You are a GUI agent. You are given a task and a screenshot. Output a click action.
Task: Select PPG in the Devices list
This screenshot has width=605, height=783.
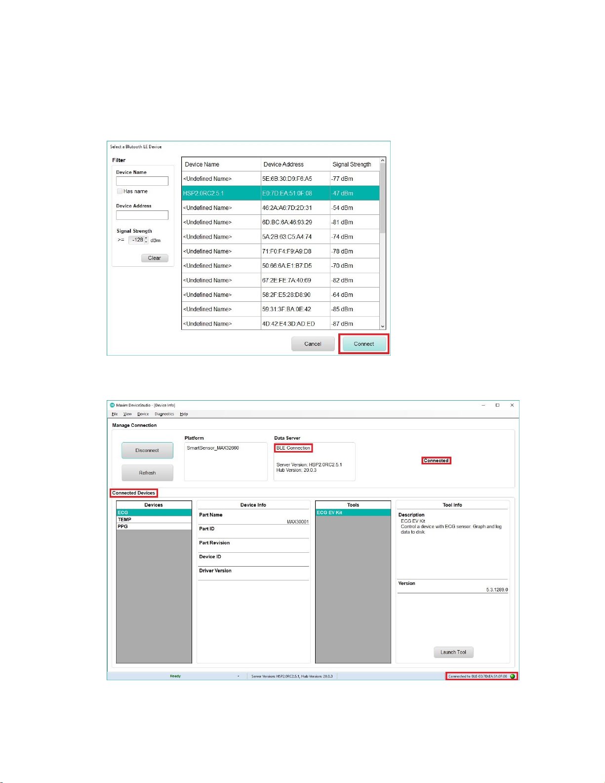[x=154, y=527]
